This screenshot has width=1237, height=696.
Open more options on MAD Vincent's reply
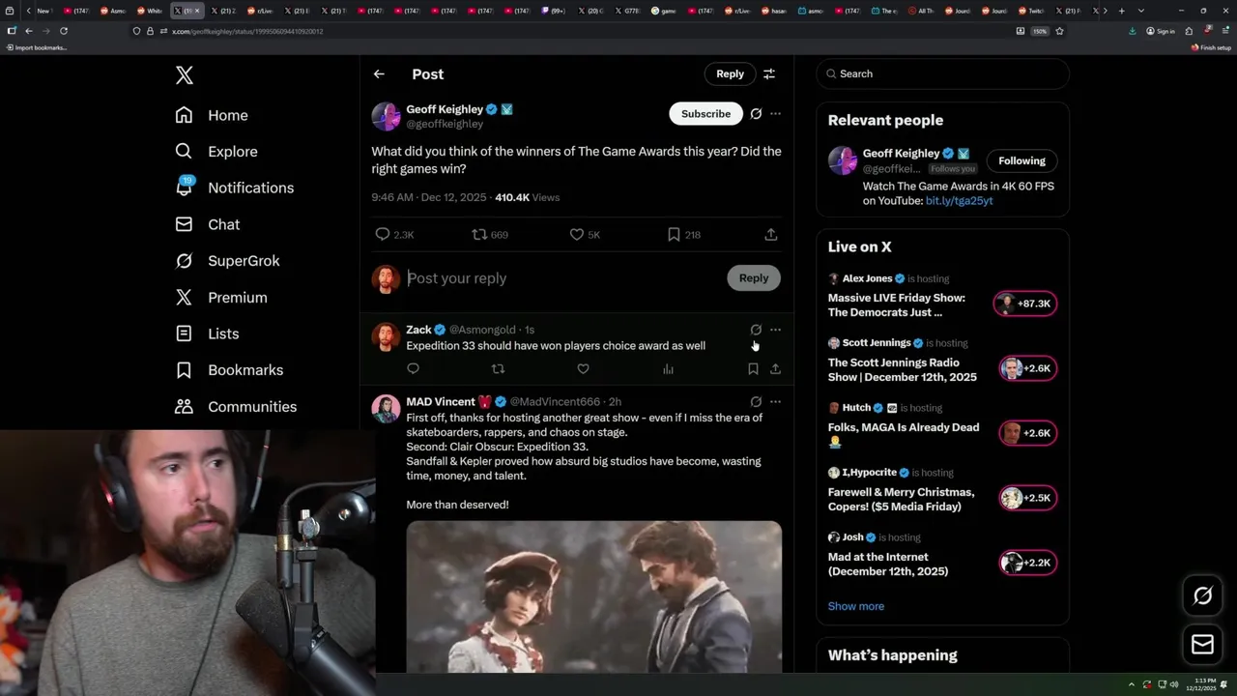pos(775,401)
